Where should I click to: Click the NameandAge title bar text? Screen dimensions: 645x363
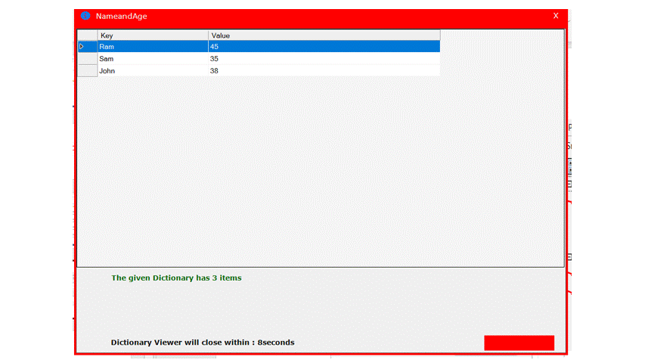coord(121,16)
